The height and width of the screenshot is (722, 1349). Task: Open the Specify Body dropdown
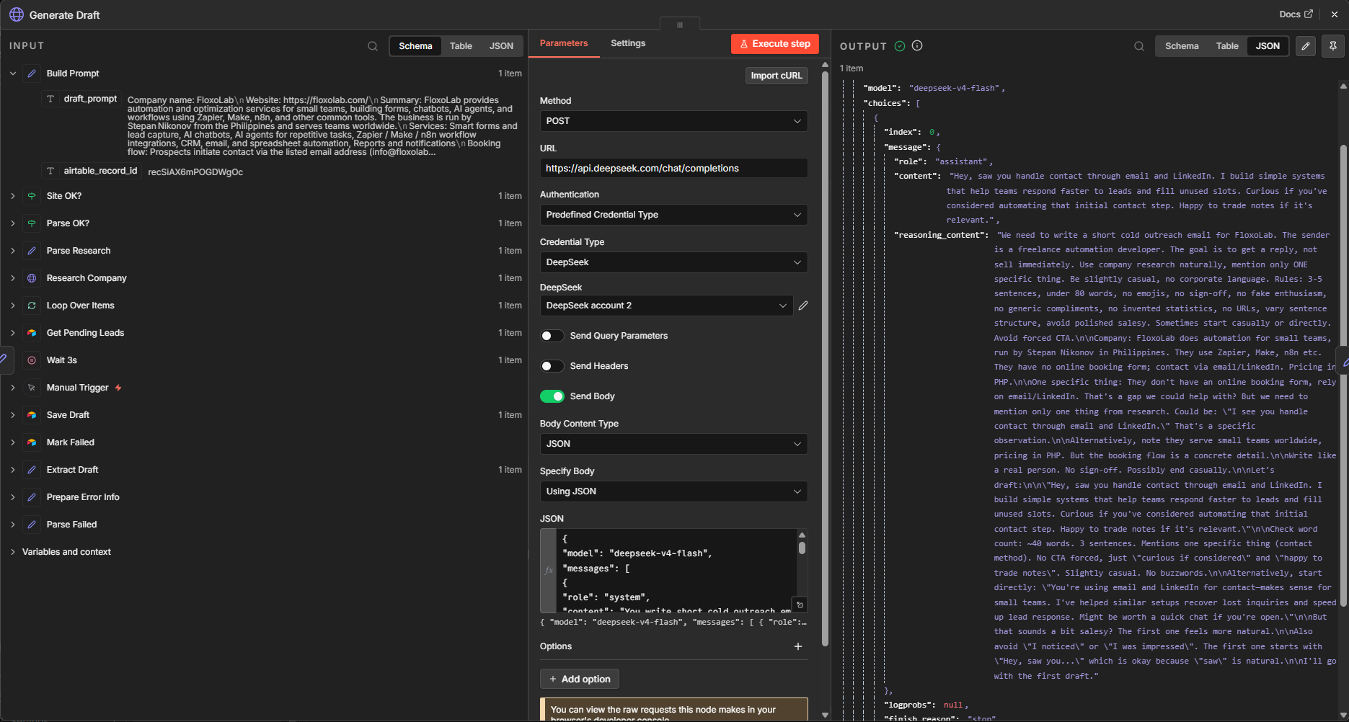(673, 491)
